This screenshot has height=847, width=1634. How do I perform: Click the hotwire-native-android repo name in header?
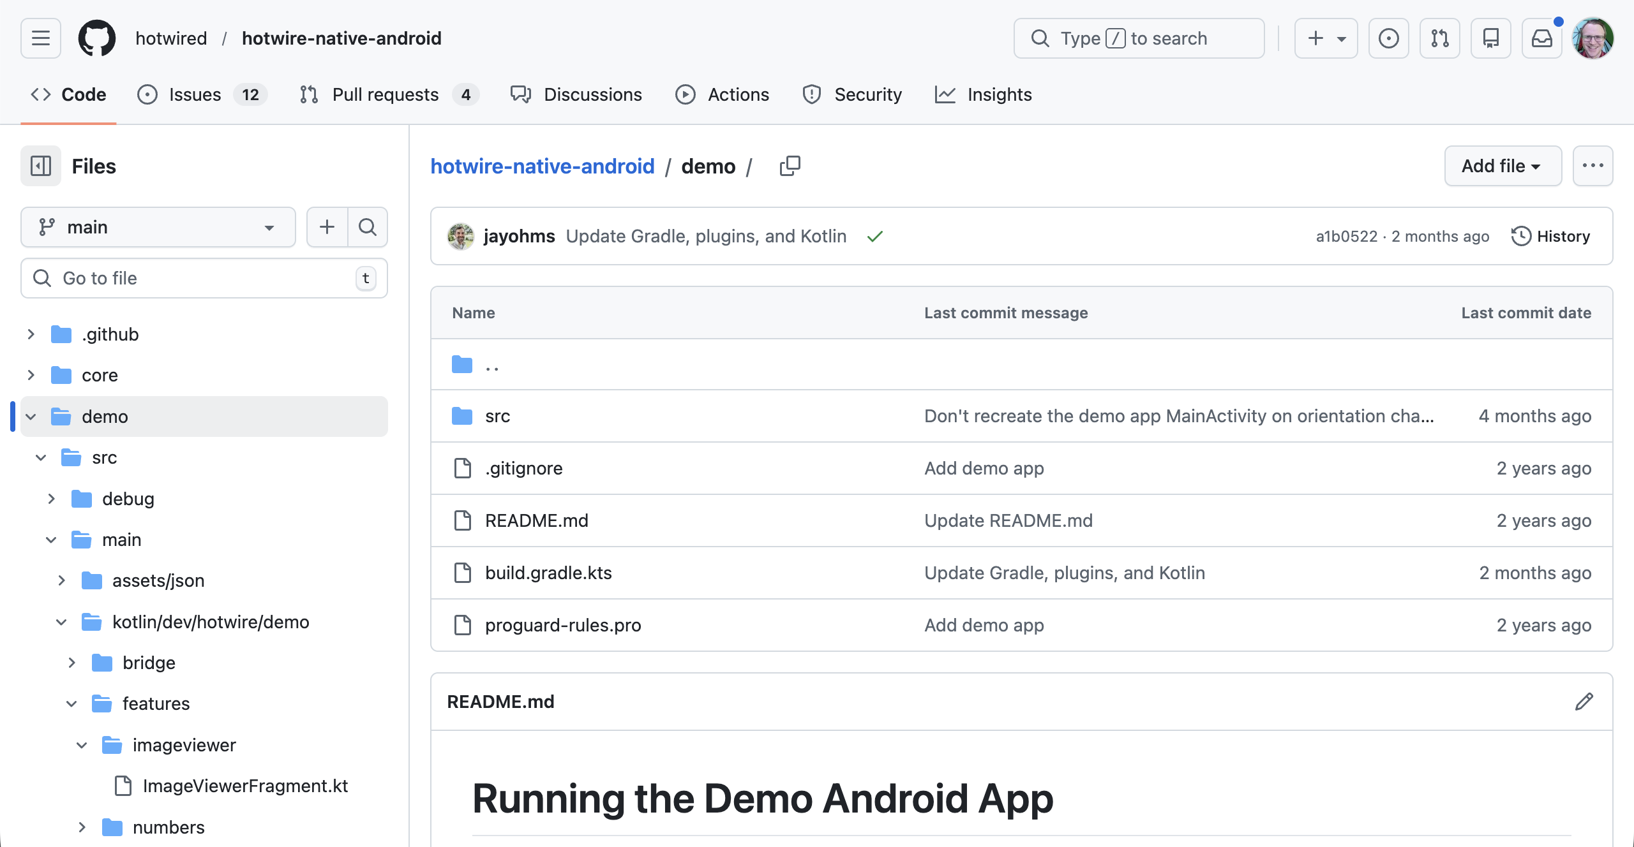tap(341, 38)
